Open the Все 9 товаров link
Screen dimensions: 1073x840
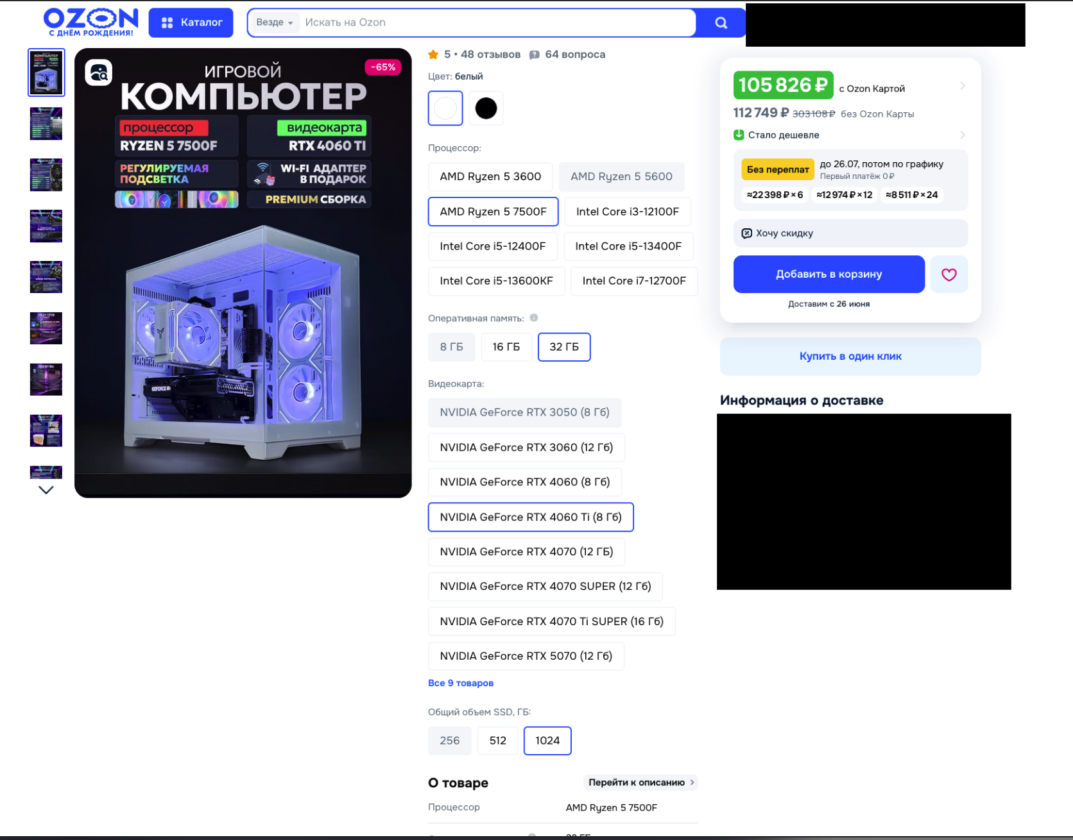(461, 683)
